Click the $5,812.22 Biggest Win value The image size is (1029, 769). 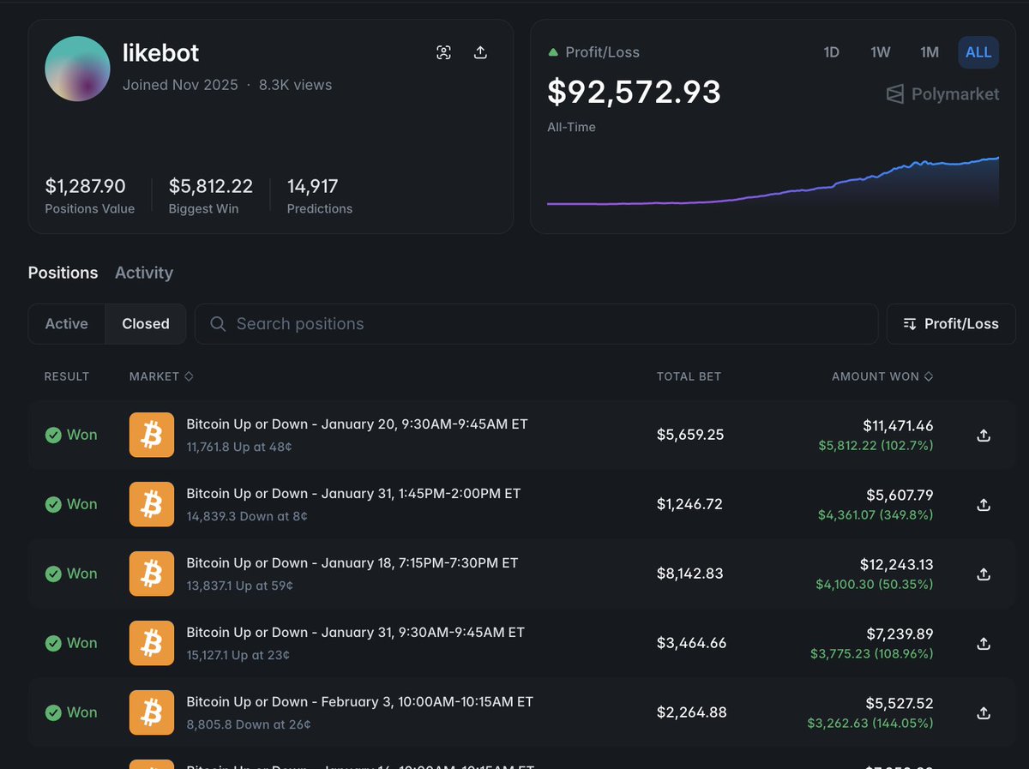211,186
